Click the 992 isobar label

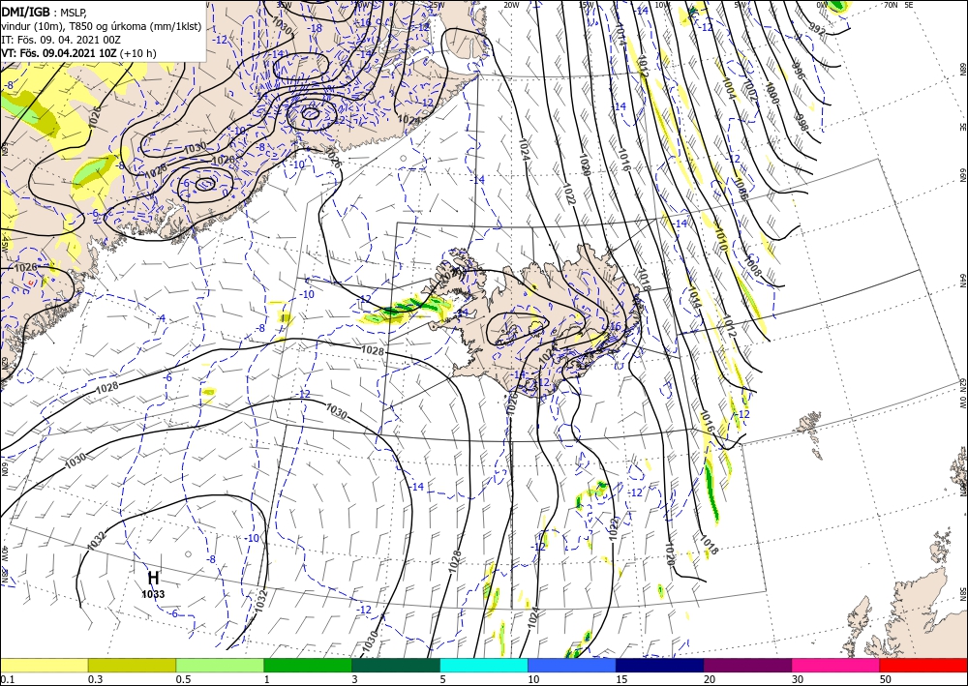(x=816, y=29)
